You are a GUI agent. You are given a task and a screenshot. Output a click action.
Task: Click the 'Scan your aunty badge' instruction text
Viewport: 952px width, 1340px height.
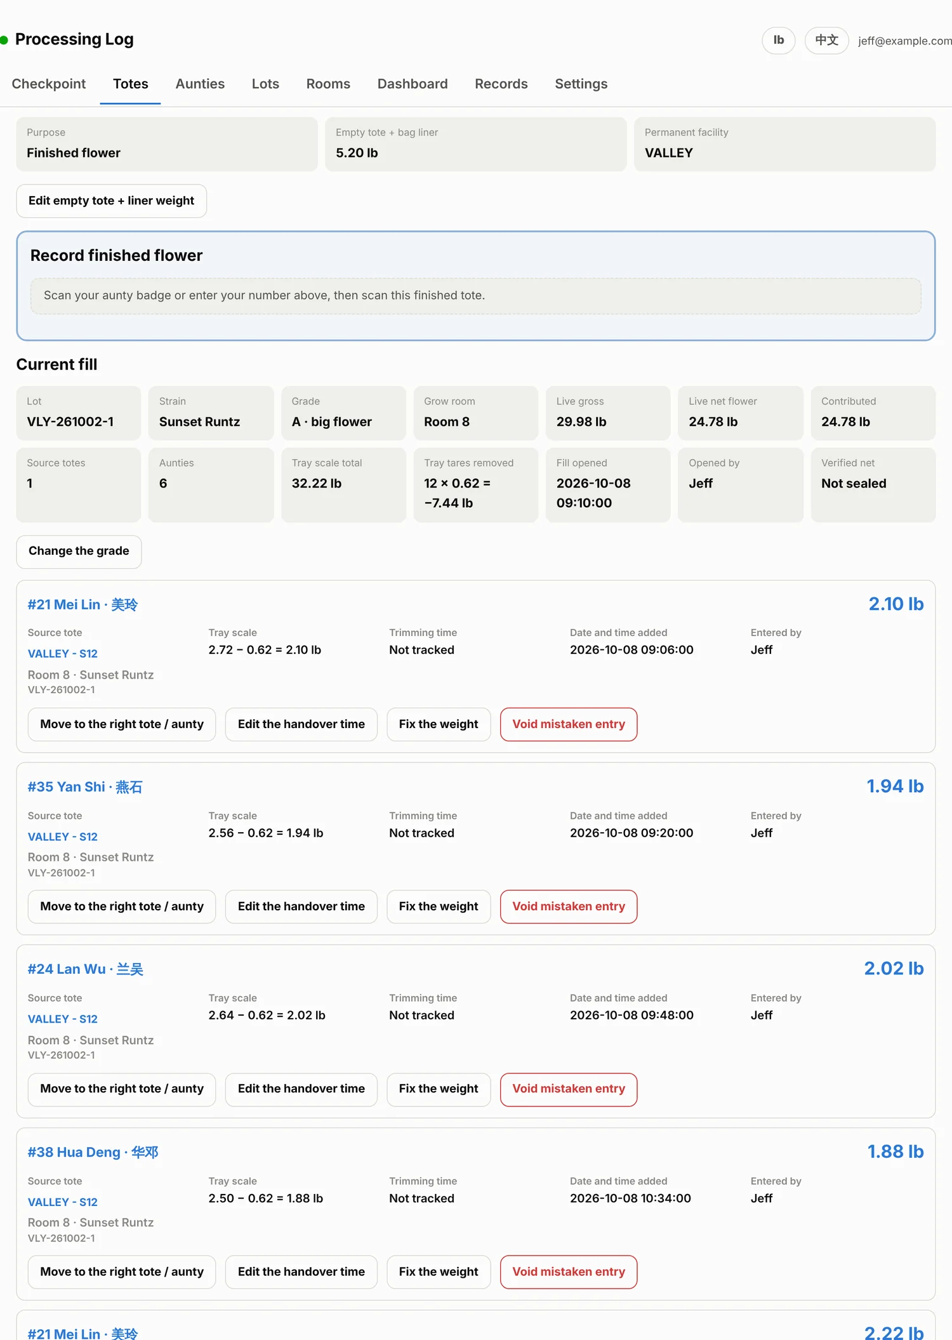pyautogui.click(x=264, y=295)
